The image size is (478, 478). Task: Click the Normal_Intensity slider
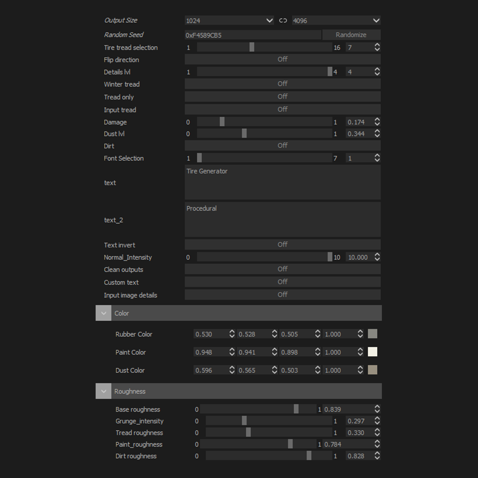click(x=264, y=257)
